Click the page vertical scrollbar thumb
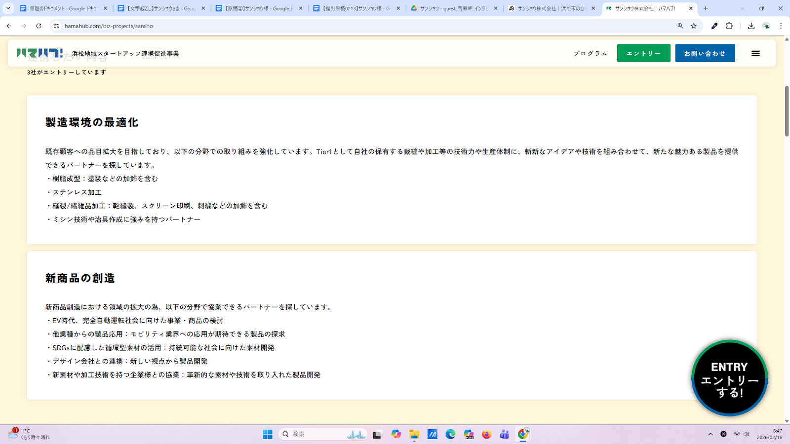Viewport: 790px width, 444px height. (787, 111)
